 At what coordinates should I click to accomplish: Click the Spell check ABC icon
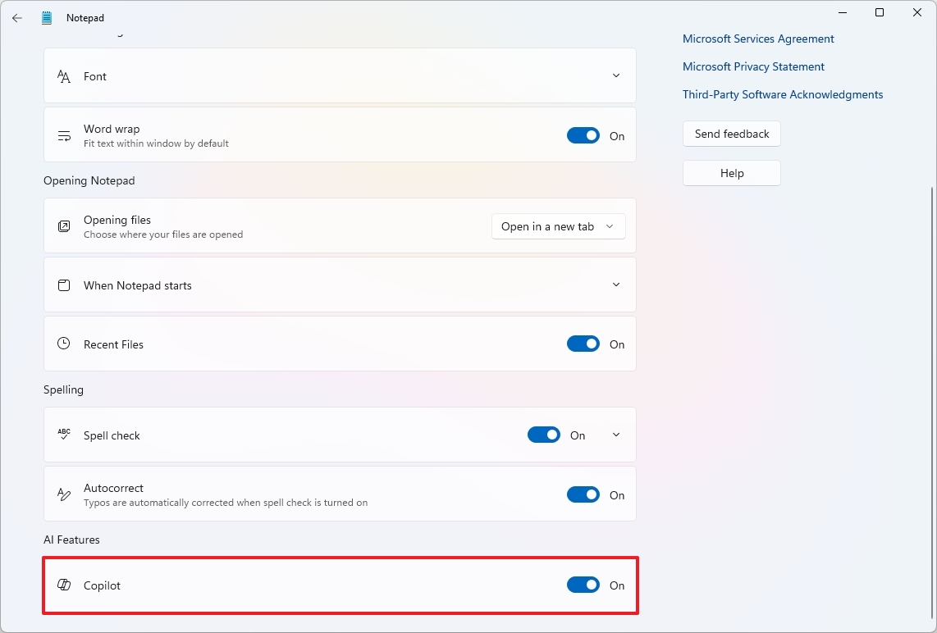click(x=64, y=434)
